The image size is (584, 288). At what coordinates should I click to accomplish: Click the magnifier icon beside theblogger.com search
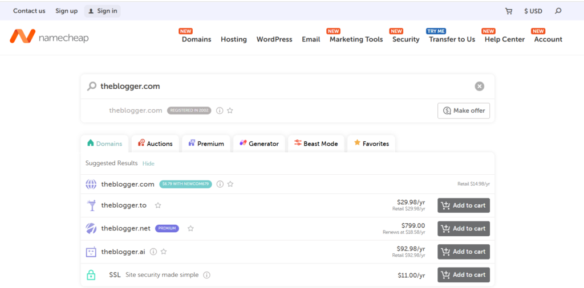pos(92,86)
